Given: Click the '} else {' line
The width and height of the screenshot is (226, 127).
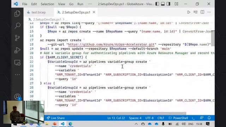Looking at the screenshot, I should 47,83.
